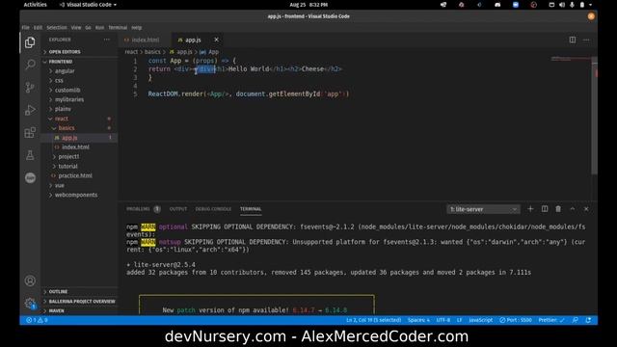Expand the project1 folder
This screenshot has height=347, width=617.
[x=79, y=156]
